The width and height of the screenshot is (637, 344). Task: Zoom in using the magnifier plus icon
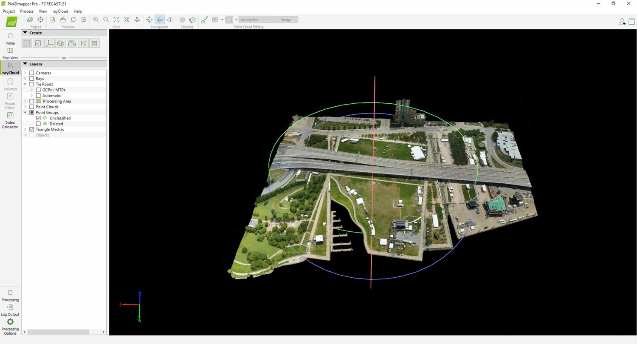pos(96,20)
